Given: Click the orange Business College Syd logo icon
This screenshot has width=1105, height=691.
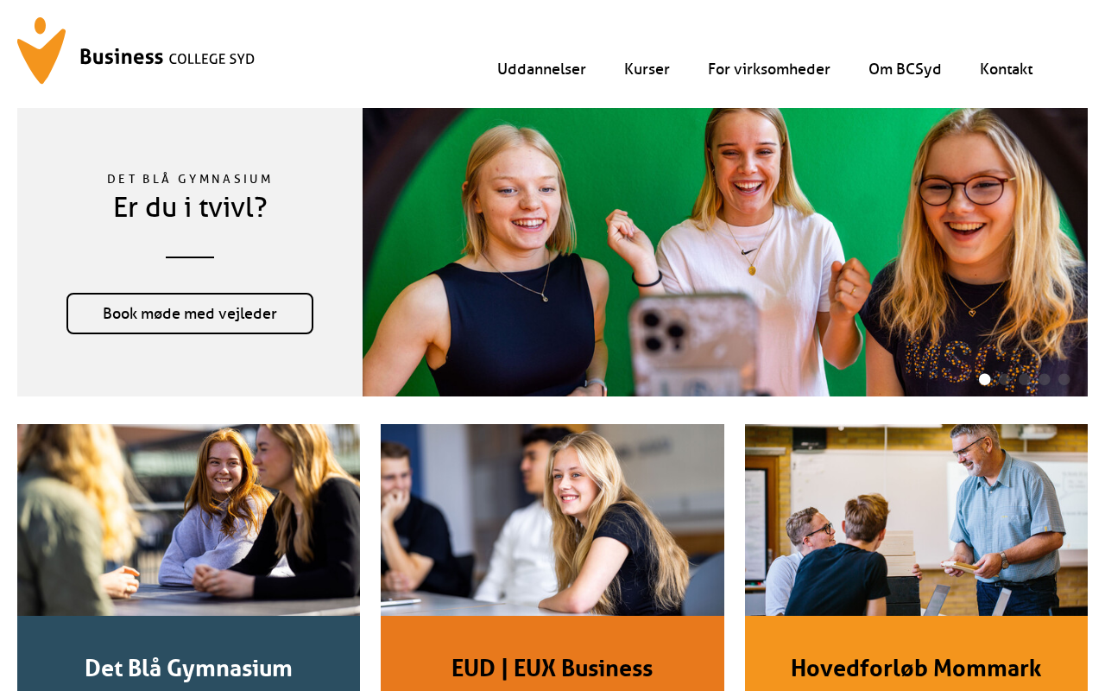Looking at the screenshot, I should (x=41, y=50).
